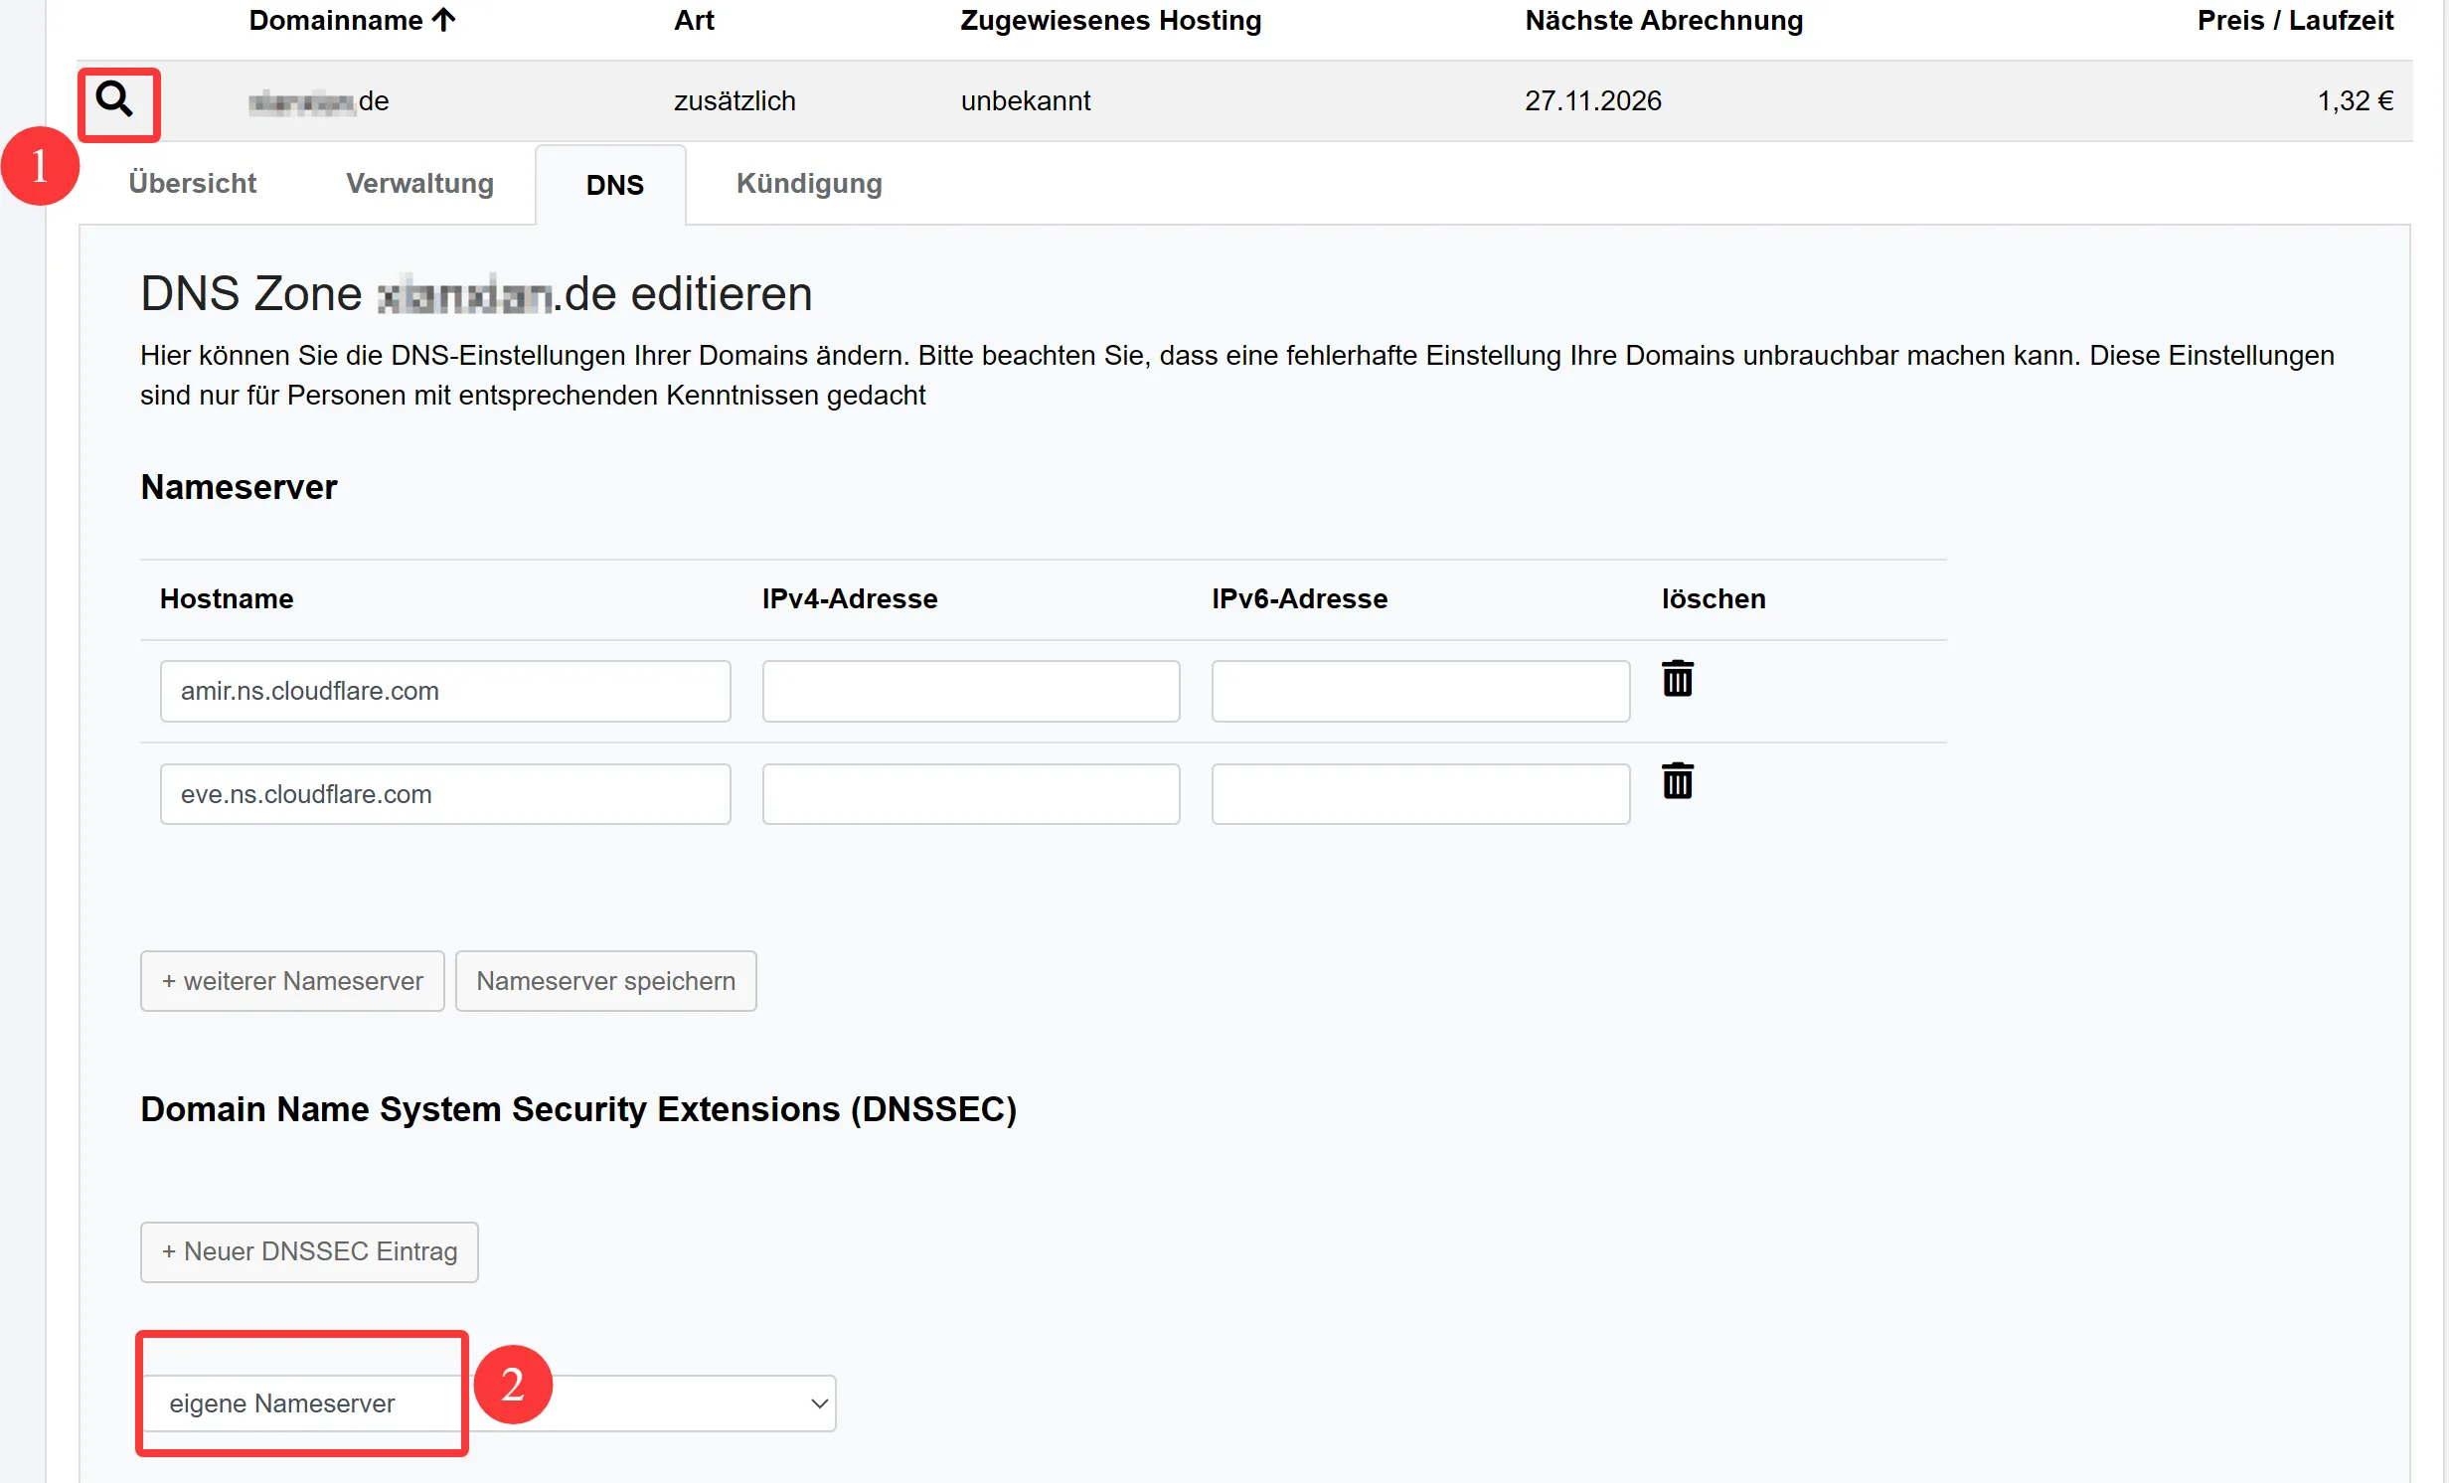Click the magnifier icon beside the domain

point(115,99)
